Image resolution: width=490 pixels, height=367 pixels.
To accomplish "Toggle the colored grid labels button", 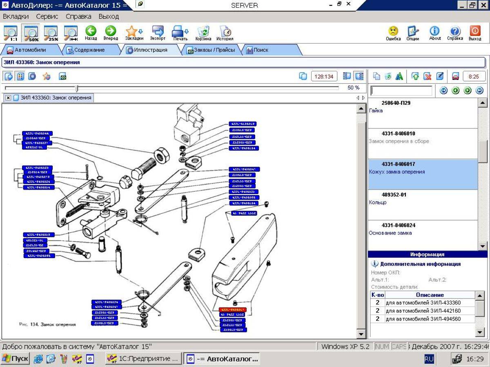I will point(20,76).
